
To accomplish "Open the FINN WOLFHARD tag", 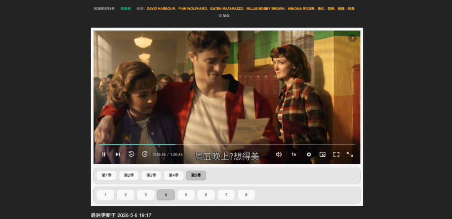I will click(192, 9).
